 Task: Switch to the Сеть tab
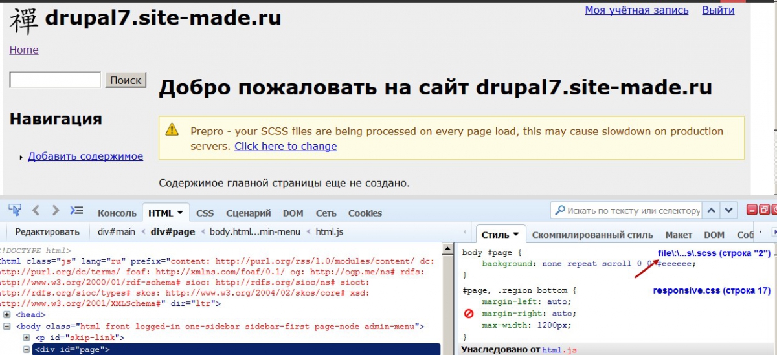point(326,213)
